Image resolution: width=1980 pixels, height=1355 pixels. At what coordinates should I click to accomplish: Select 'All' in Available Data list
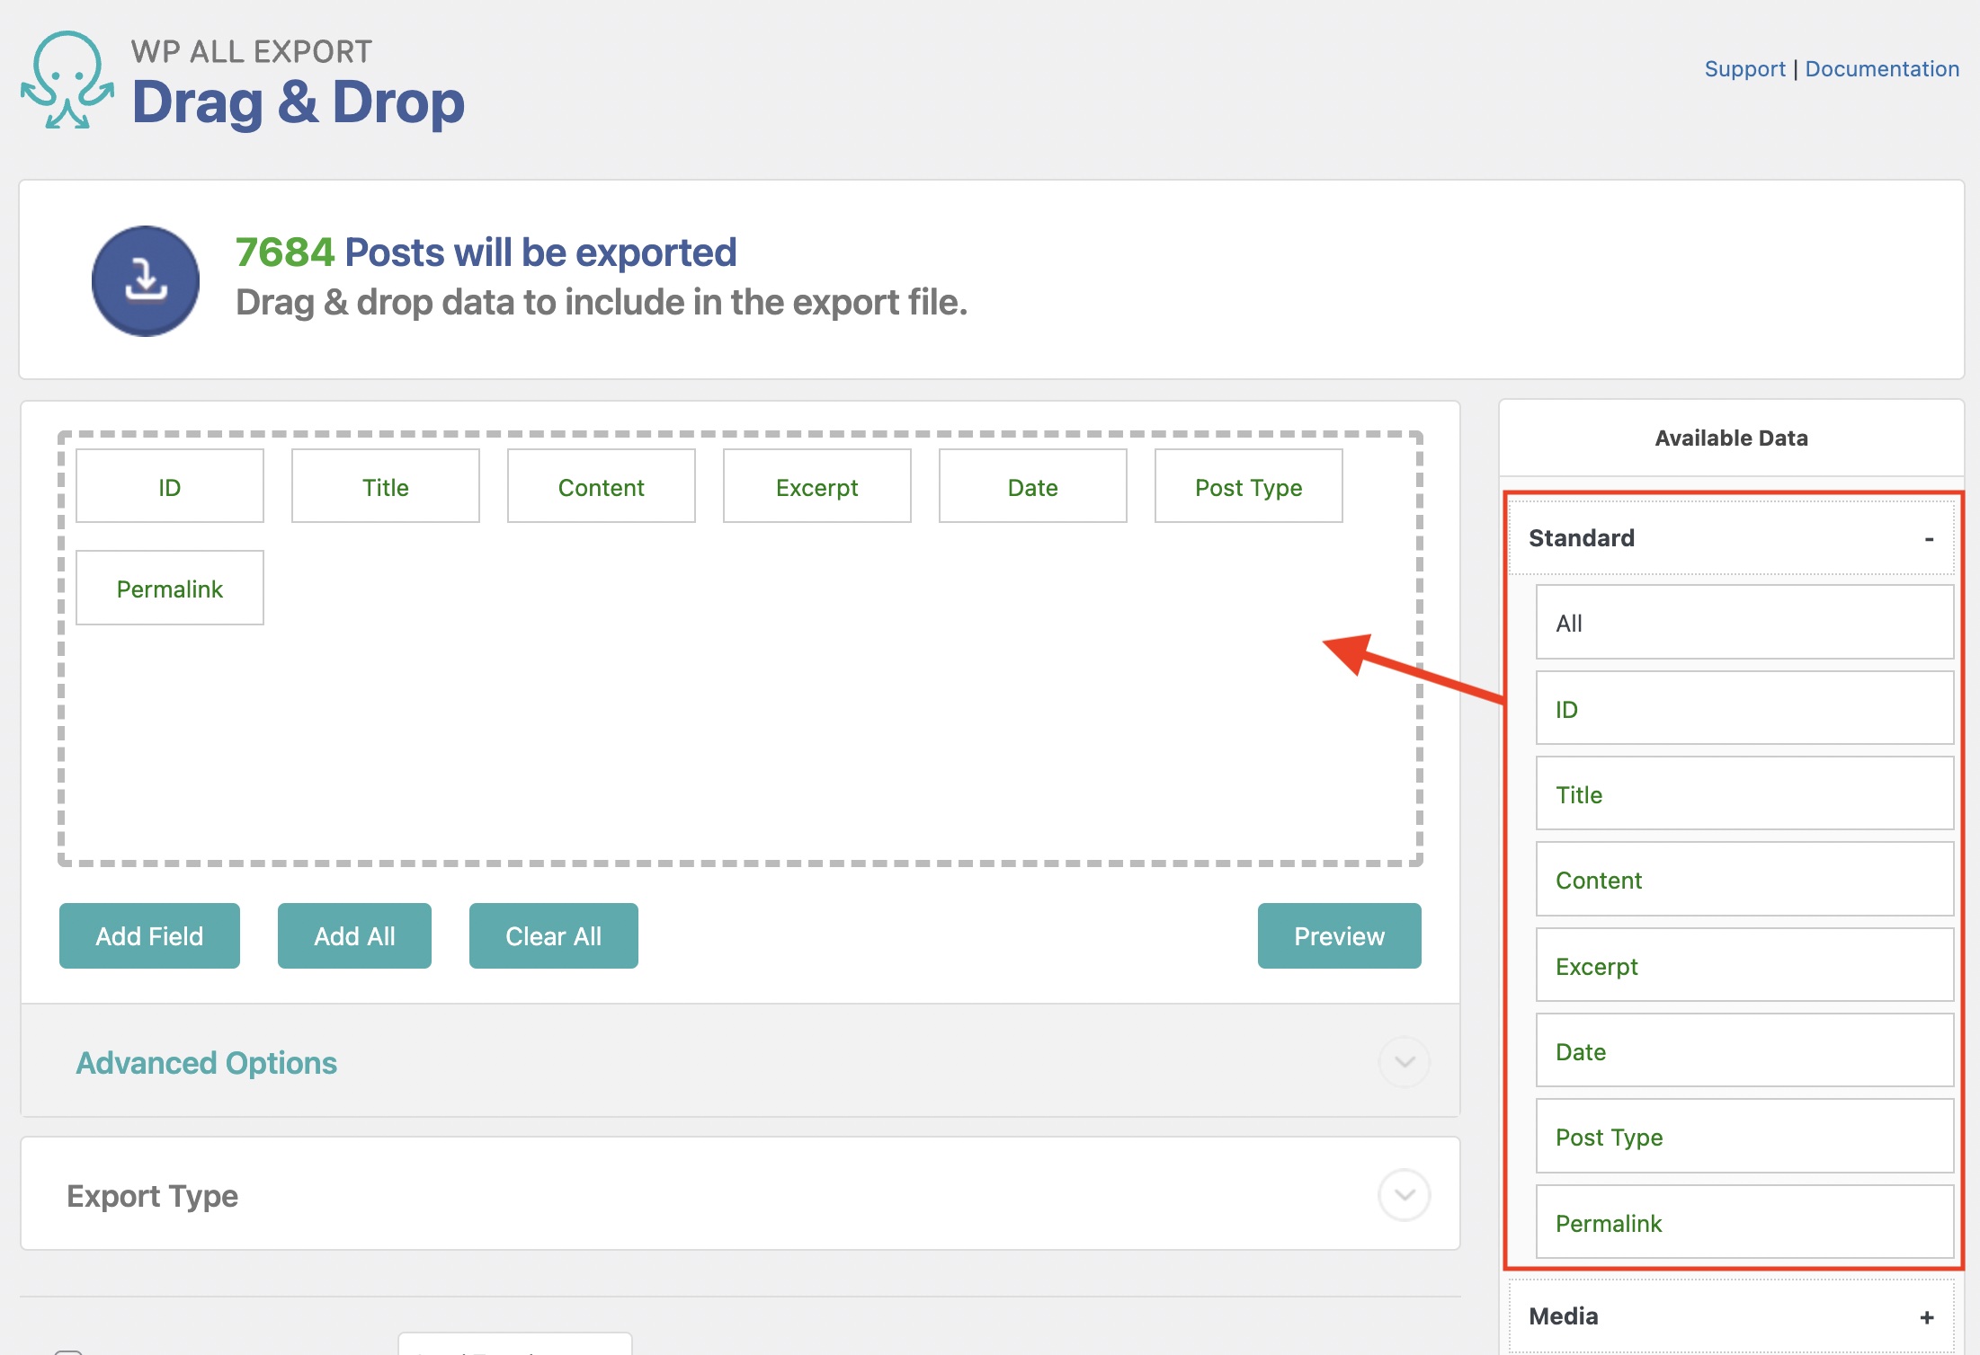coord(1743,623)
